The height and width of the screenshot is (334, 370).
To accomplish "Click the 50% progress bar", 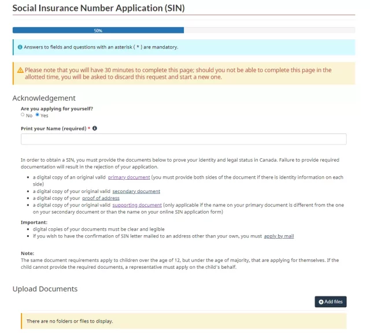I will point(98,30).
